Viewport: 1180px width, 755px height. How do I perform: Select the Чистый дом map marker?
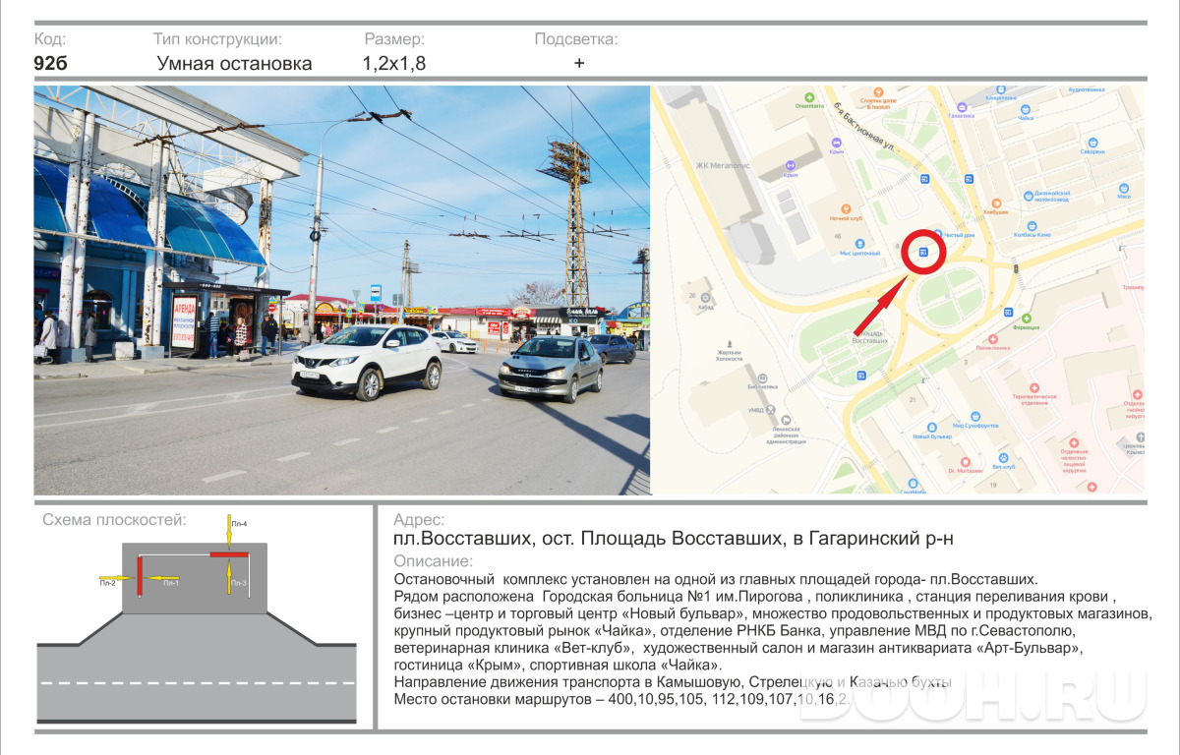(937, 234)
